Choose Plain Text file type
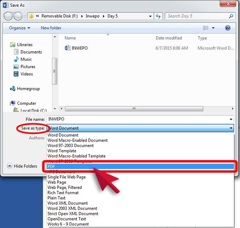Viewport: 240px width, 228px height. click(140, 198)
